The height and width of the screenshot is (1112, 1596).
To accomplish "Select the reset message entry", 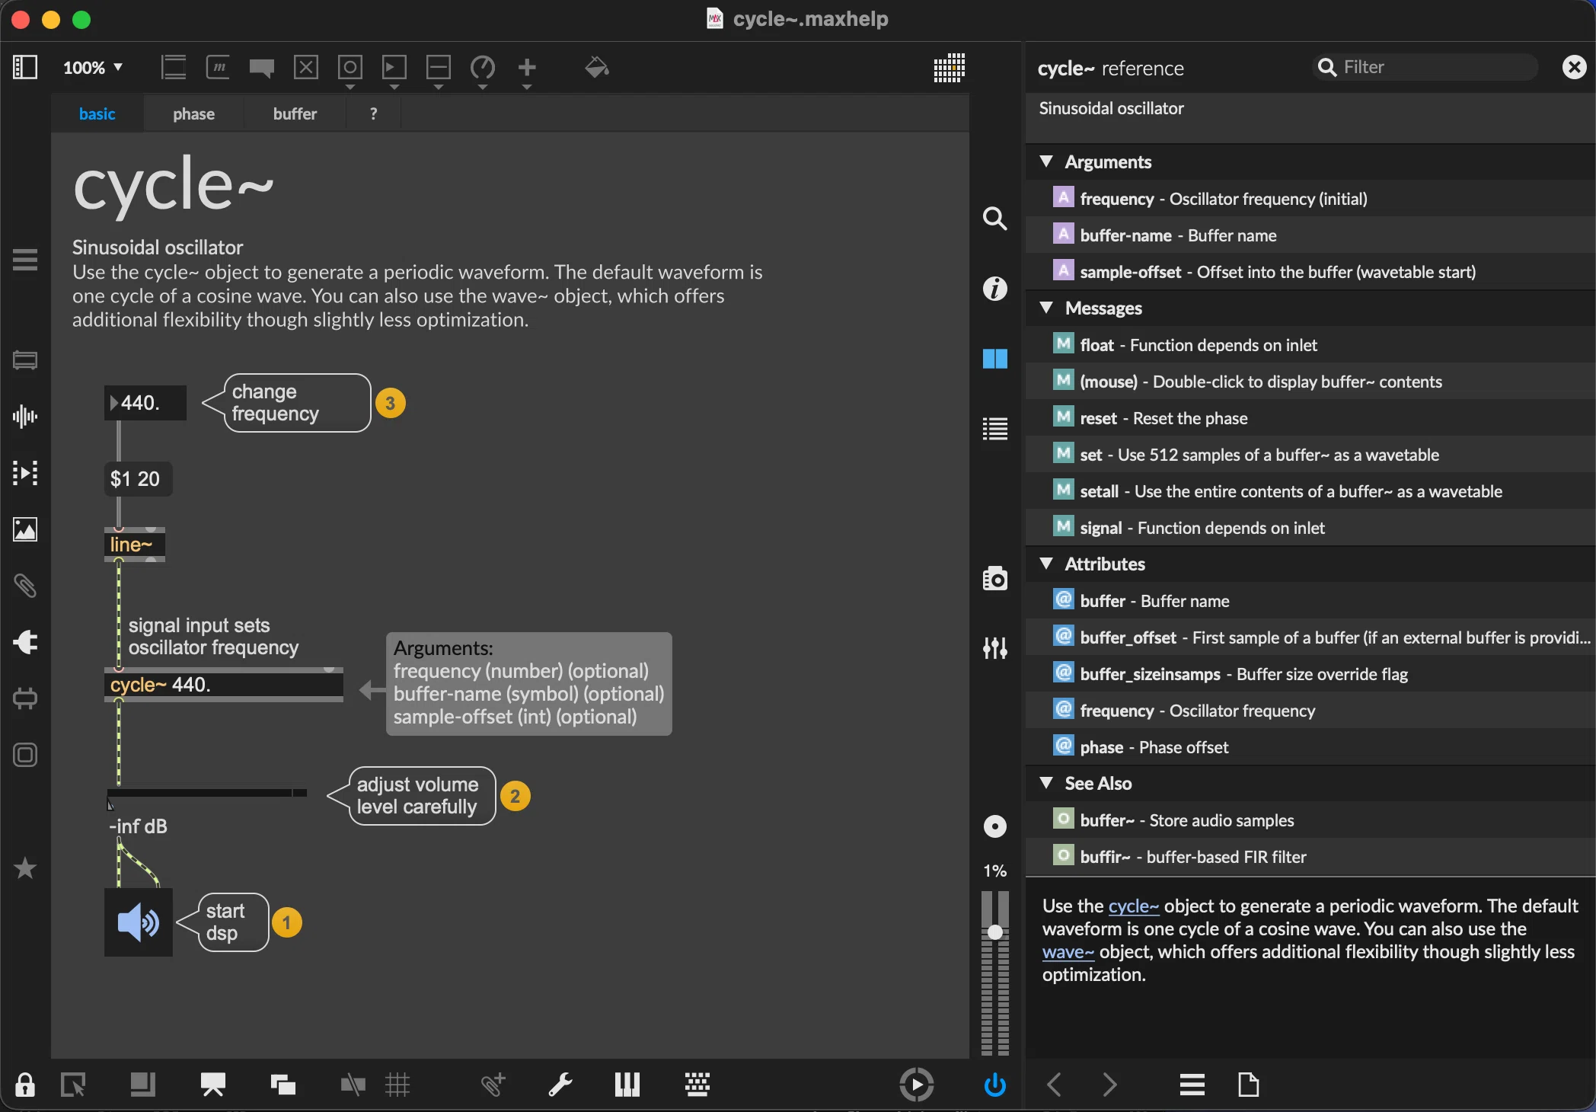I will click(x=1310, y=417).
